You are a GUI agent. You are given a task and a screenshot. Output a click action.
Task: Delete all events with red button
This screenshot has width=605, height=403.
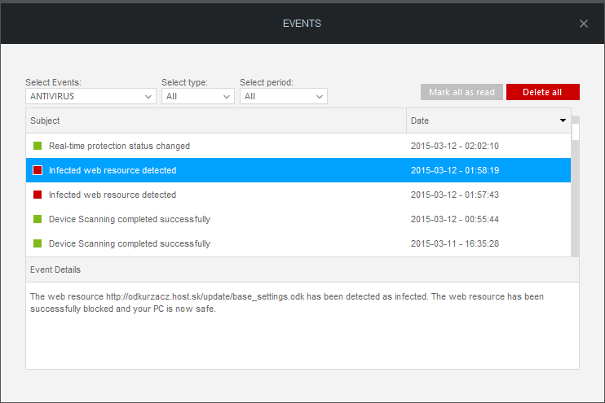pyautogui.click(x=543, y=92)
